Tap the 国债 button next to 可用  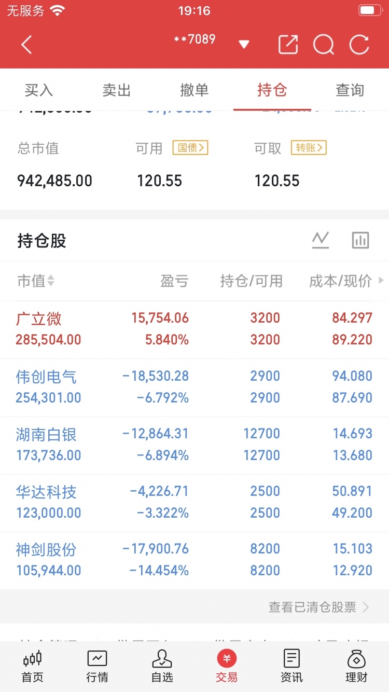[x=190, y=148]
